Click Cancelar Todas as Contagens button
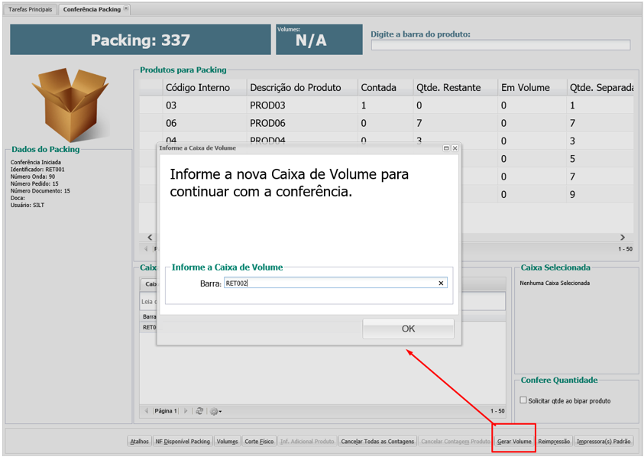The width and height of the screenshot is (644, 460). click(377, 442)
